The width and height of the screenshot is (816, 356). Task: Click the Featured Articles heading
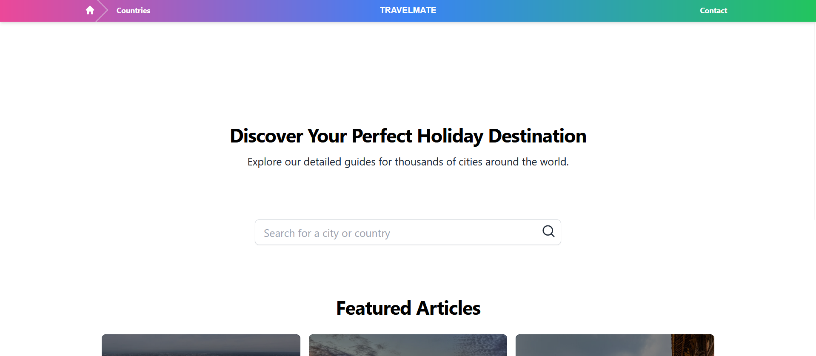(408, 308)
